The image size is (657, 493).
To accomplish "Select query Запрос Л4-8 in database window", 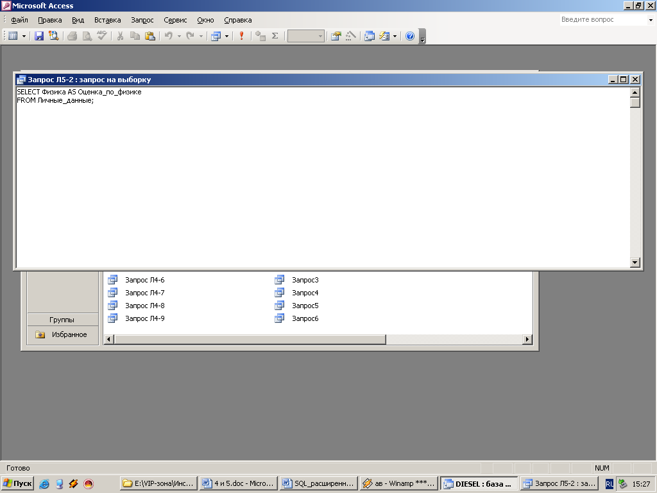I will click(x=144, y=306).
